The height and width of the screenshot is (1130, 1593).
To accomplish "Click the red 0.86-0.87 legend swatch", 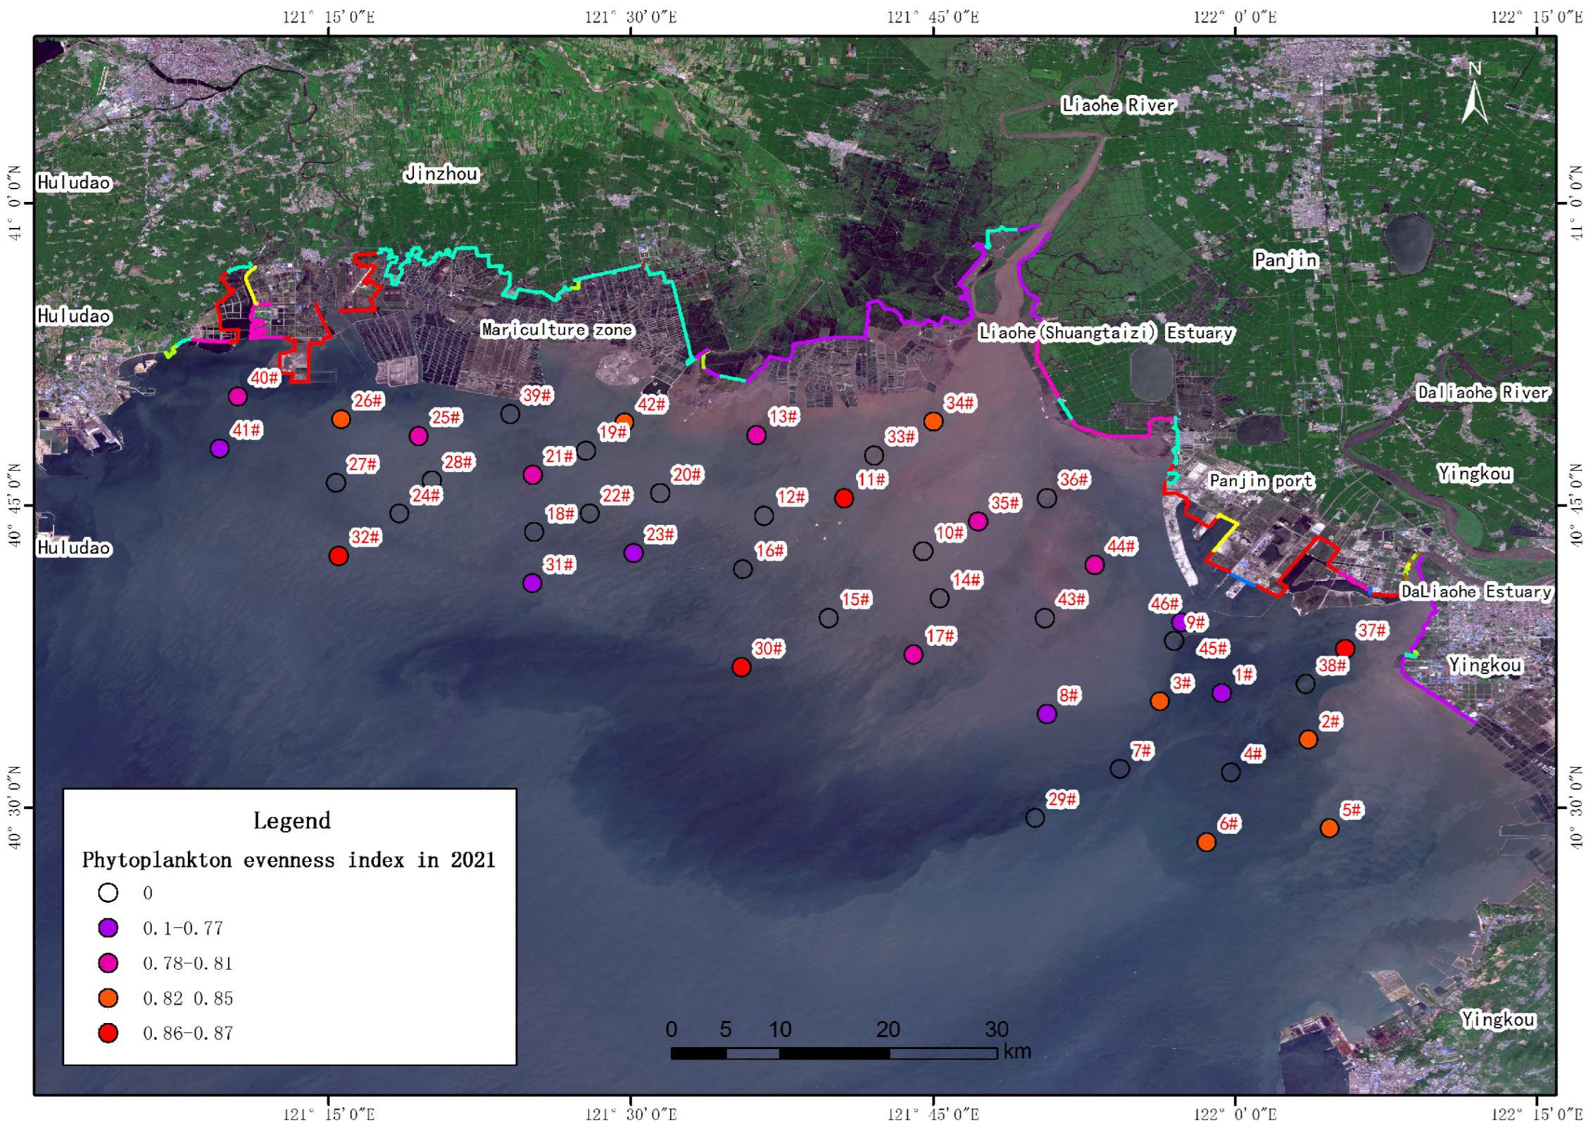I will click(108, 1033).
